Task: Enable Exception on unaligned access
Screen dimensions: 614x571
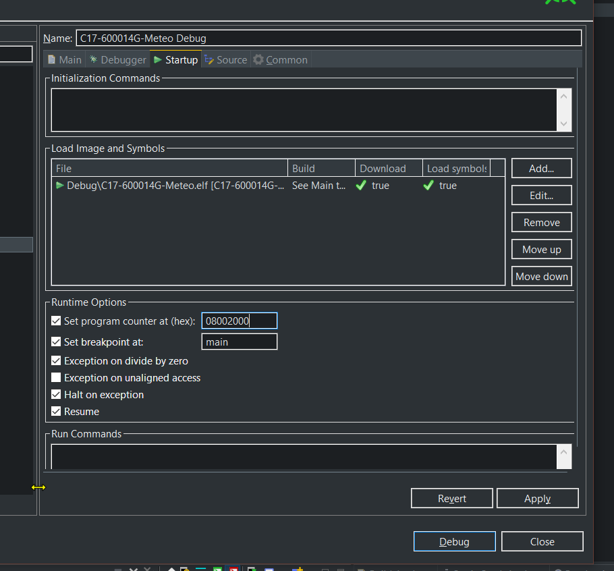Action: [56, 377]
